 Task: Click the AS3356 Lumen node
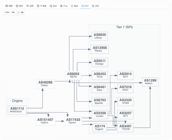point(100,115)
